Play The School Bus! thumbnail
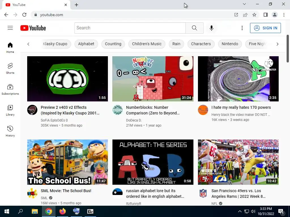The width and height of the screenshot is (290, 217). tap(67, 162)
